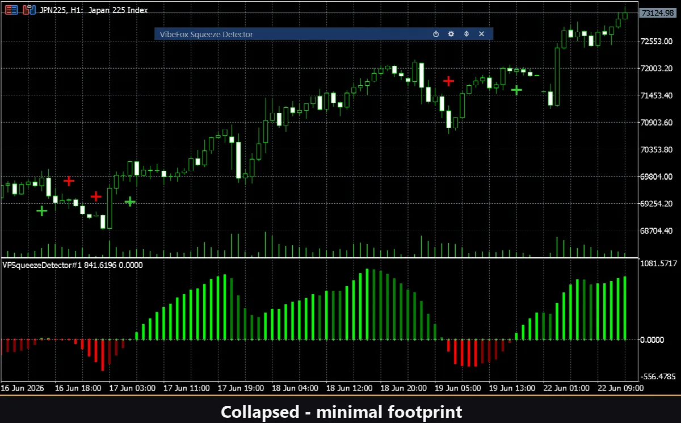Click the current price label 73124.98

click(x=659, y=13)
